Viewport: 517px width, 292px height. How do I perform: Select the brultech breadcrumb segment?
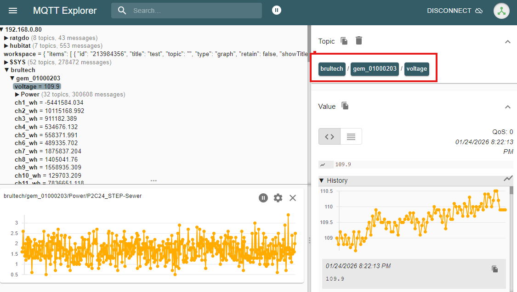332,69
